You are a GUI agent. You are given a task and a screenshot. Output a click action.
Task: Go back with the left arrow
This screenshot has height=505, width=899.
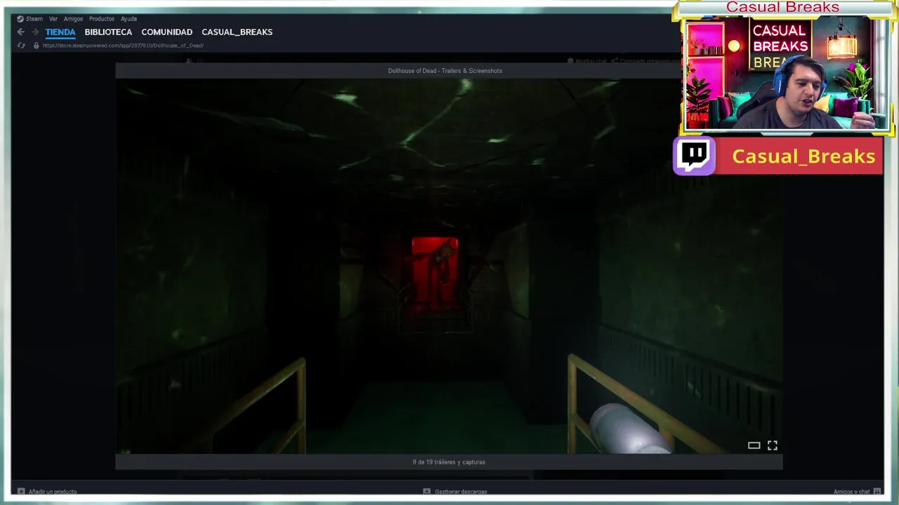coord(20,32)
